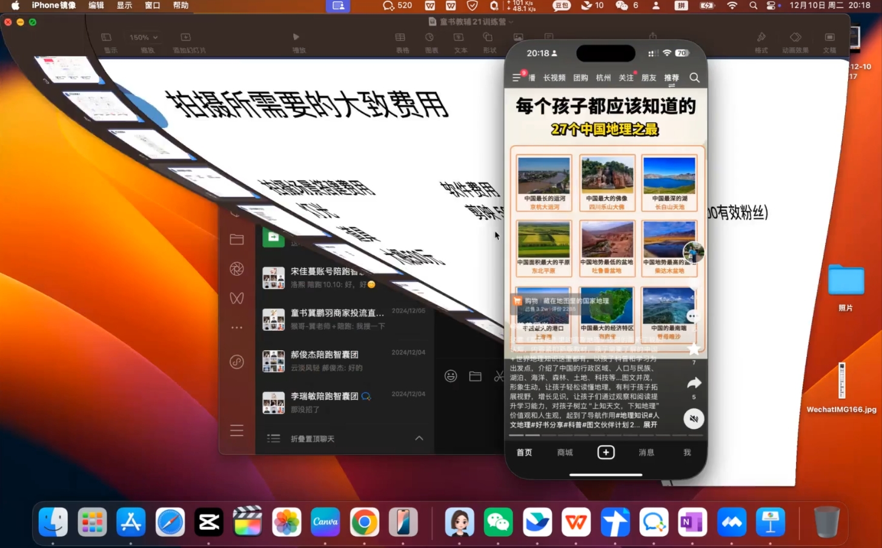
Task: Switch to the 长视频 tab in Douyin
Action: pyautogui.click(x=554, y=77)
